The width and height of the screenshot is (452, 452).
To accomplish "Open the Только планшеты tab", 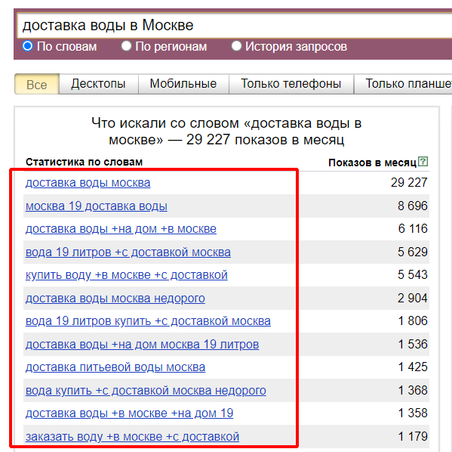I will (403, 84).
